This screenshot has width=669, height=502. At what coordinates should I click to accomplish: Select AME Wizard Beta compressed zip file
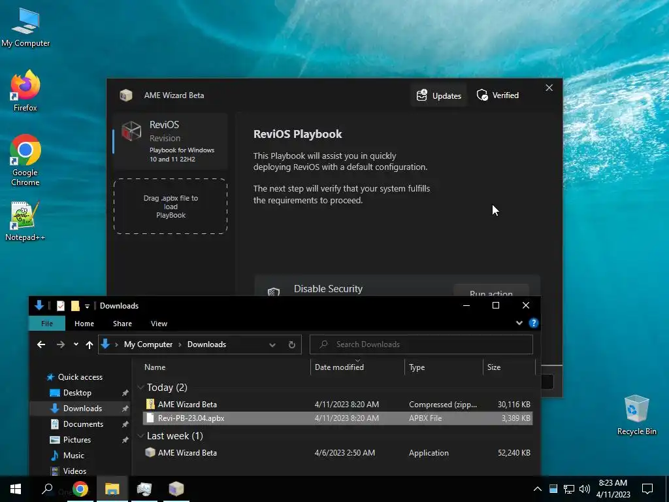[338, 404]
